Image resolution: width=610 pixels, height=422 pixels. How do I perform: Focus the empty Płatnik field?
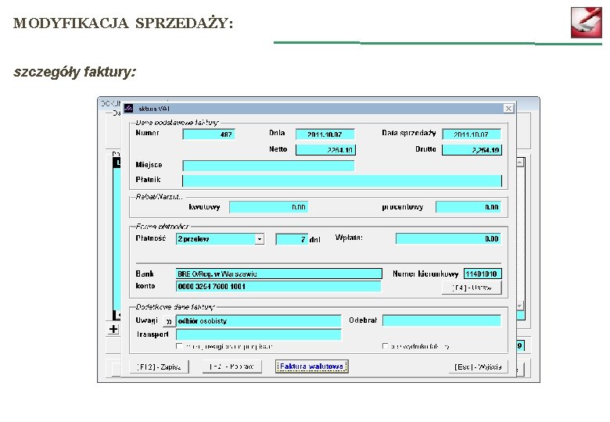pyautogui.click(x=342, y=181)
